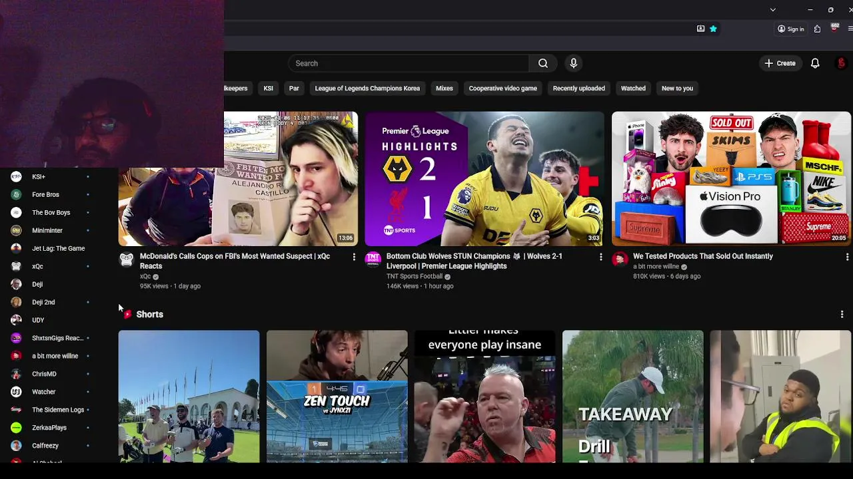
Task: Open kebab menu for McDonald's Calls Cops video
Action: tap(354, 257)
